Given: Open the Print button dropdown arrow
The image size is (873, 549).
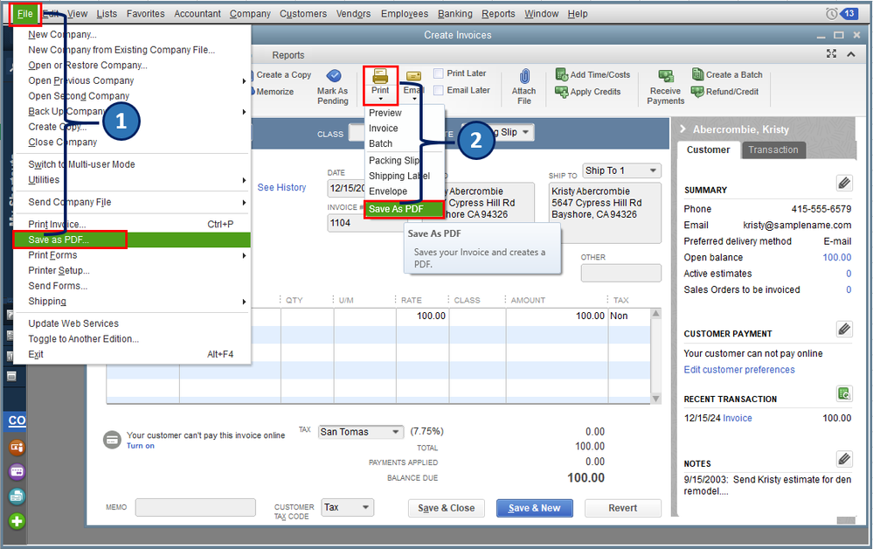Looking at the screenshot, I should click(380, 99).
